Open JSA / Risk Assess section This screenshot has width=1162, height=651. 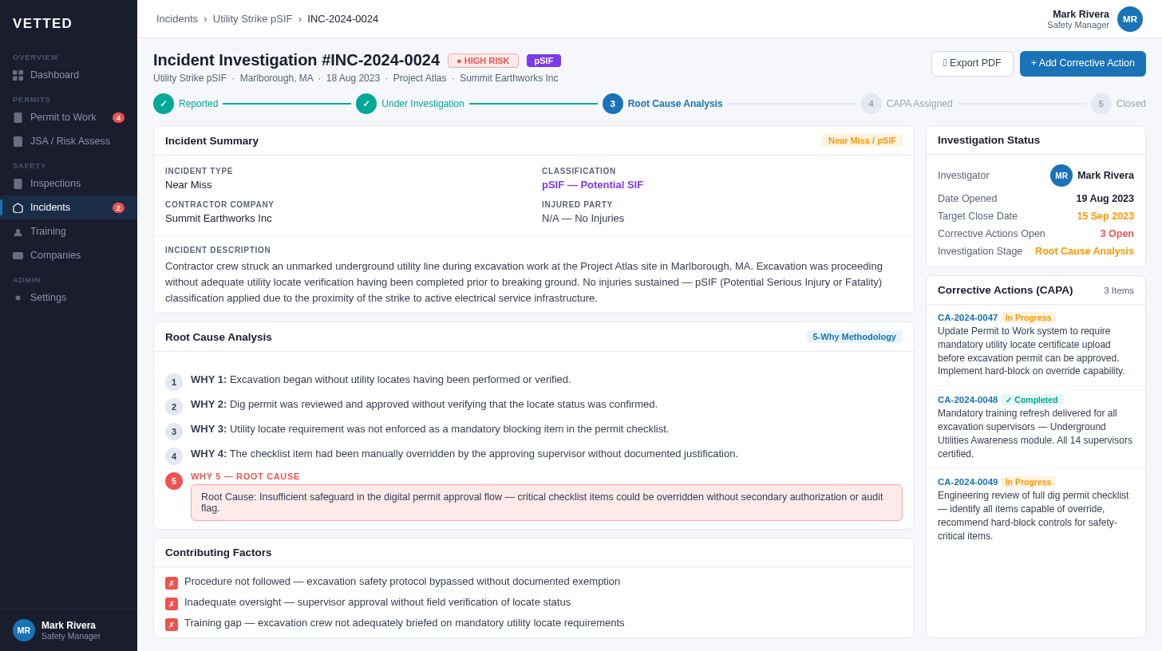click(x=18, y=141)
